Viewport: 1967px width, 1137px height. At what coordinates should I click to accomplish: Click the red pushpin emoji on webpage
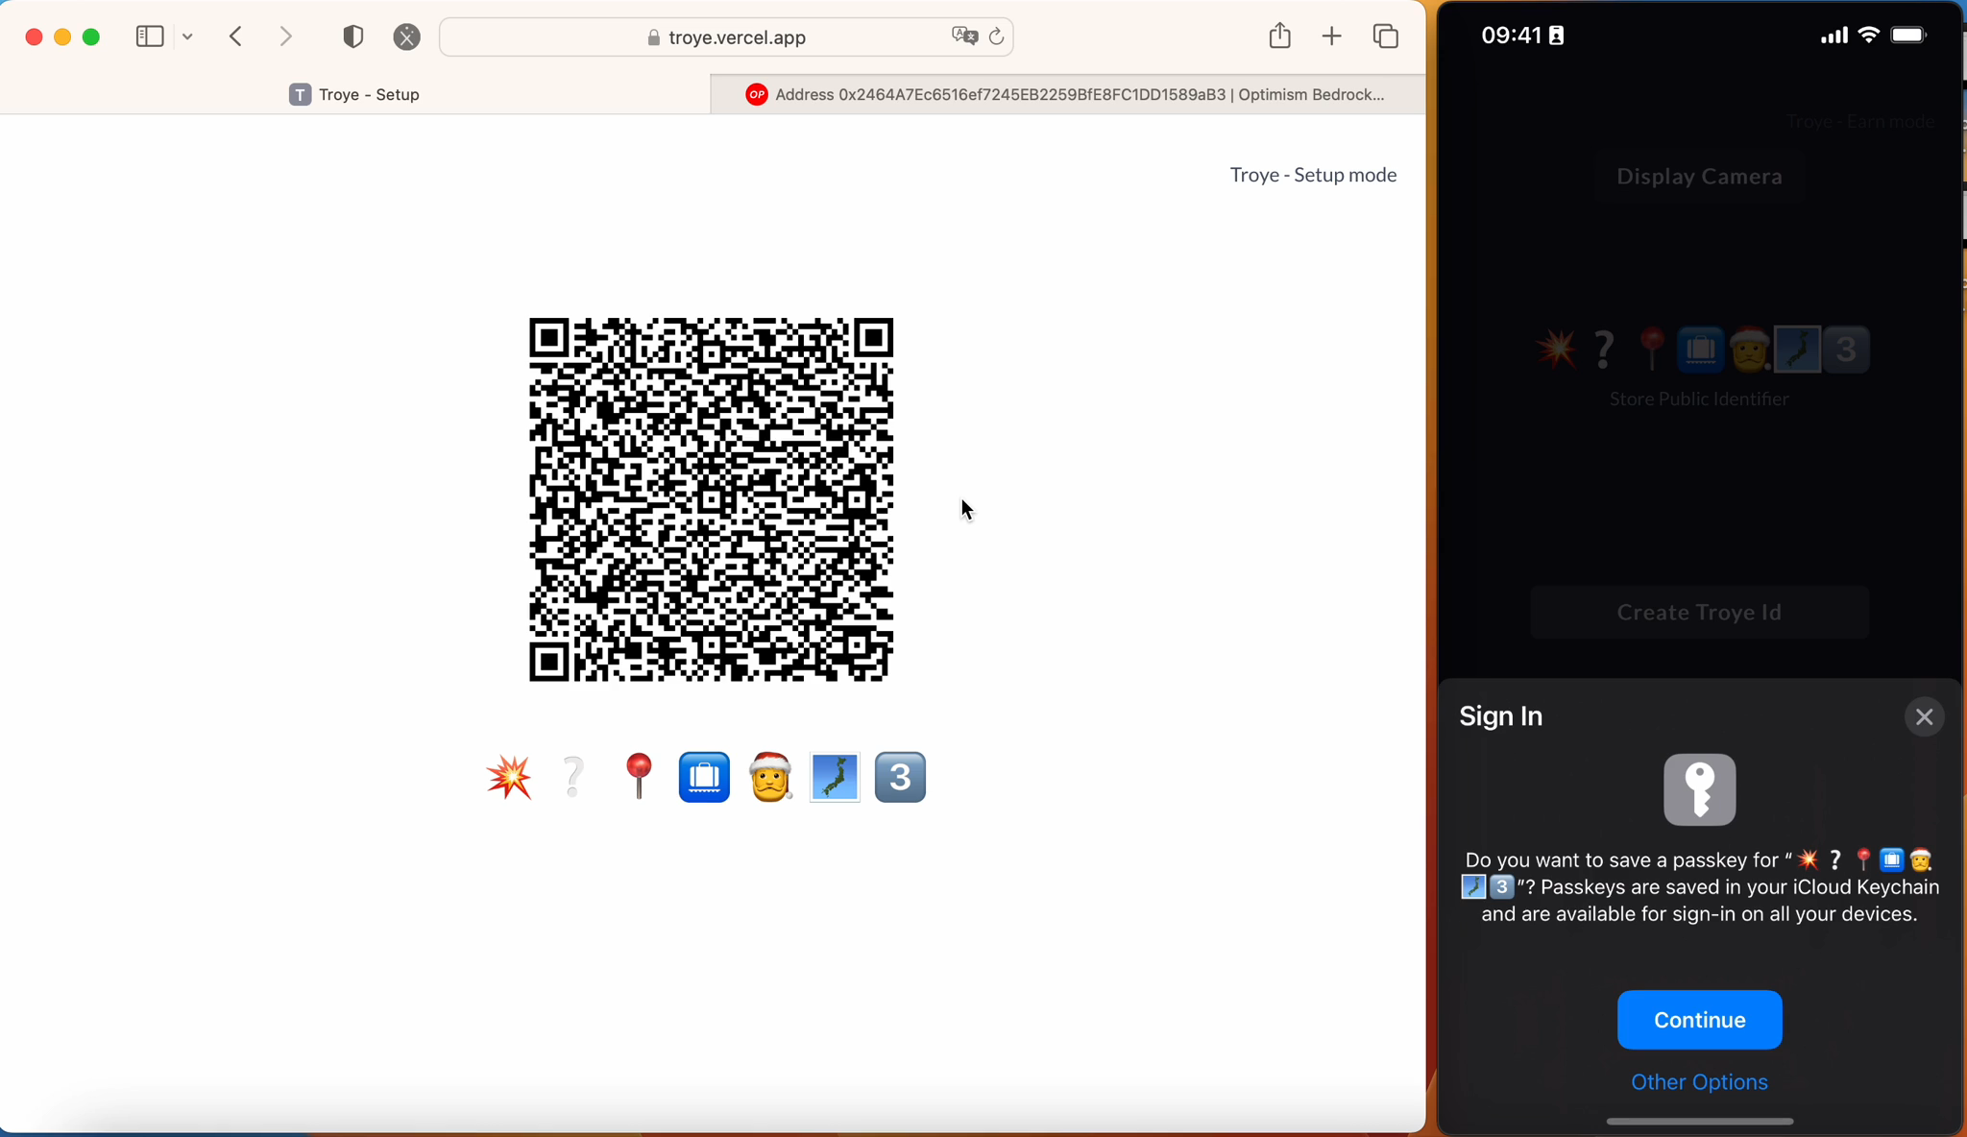click(639, 777)
